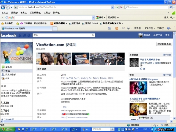Click the Facebook logo
This screenshot has width=176, height=132.
pos(9,35)
